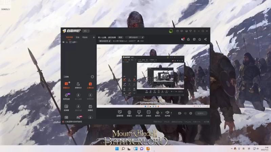This screenshot has width=271, height=152.
Task: Open the orange streamer tasks tool
Action: click(90, 85)
